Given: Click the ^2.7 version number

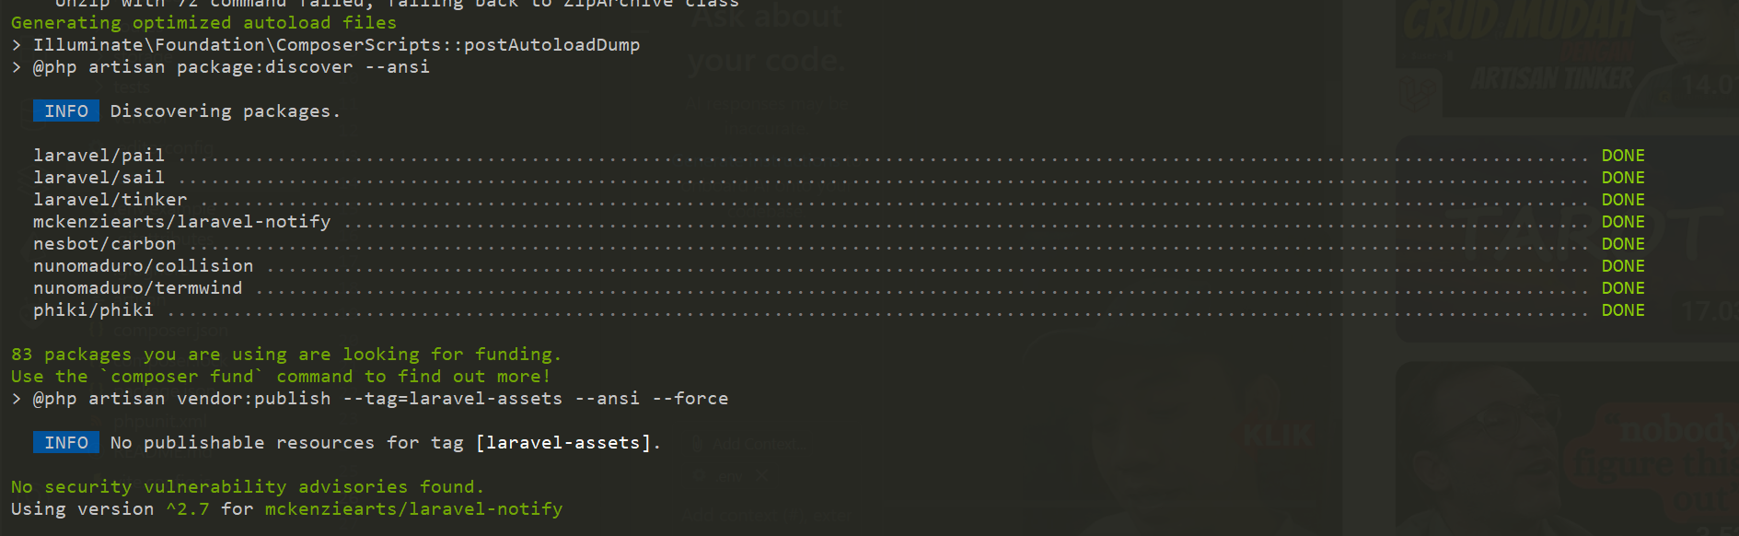Looking at the screenshot, I should point(187,509).
